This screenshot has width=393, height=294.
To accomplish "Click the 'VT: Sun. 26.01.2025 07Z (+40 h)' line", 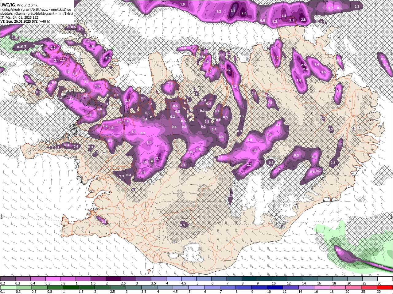I will (25, 21).
